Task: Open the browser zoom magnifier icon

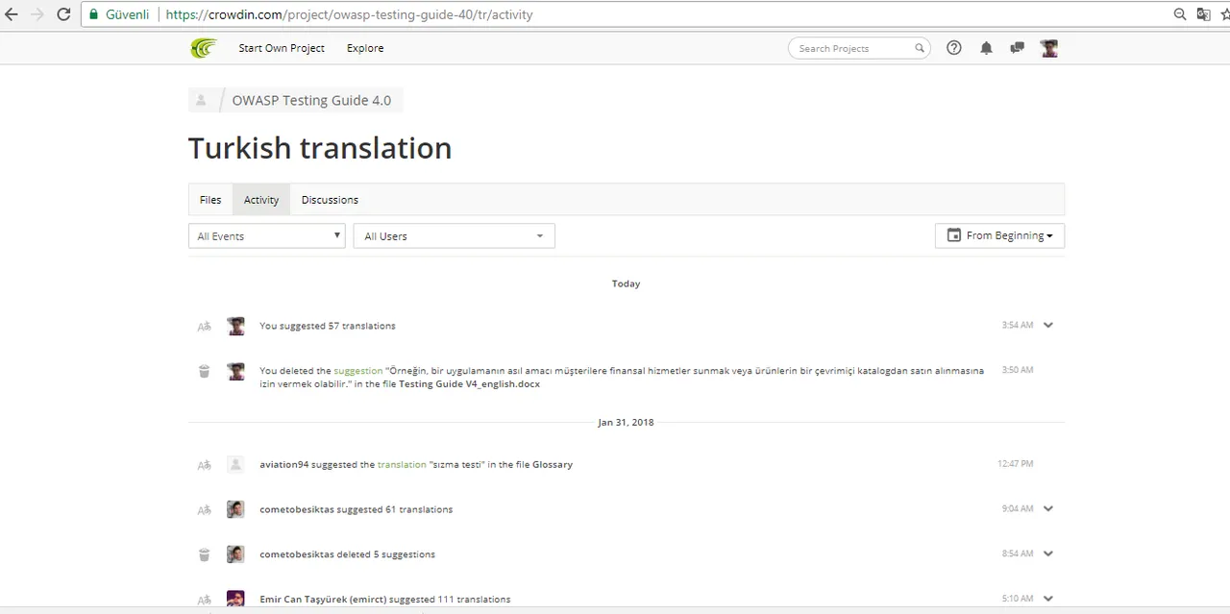Action: [x=1180, y=14]
